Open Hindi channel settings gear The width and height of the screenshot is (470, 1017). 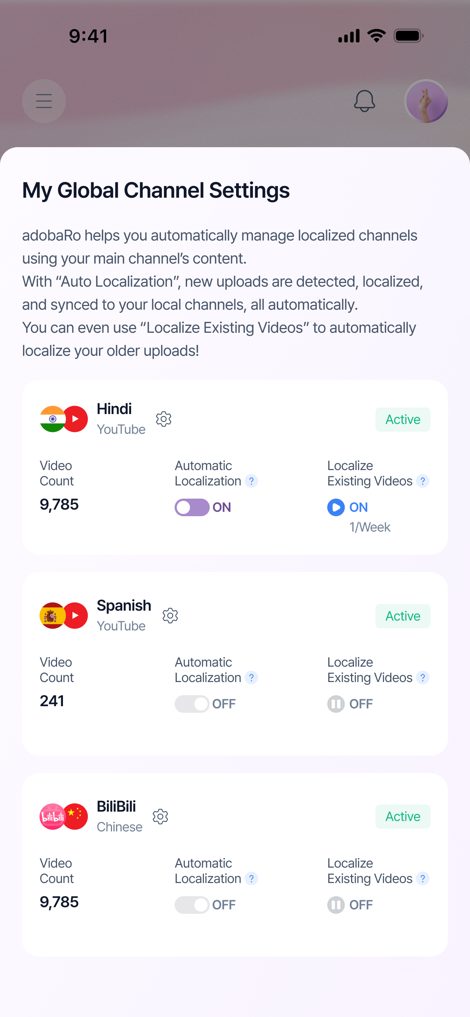[x=163, y=419]
